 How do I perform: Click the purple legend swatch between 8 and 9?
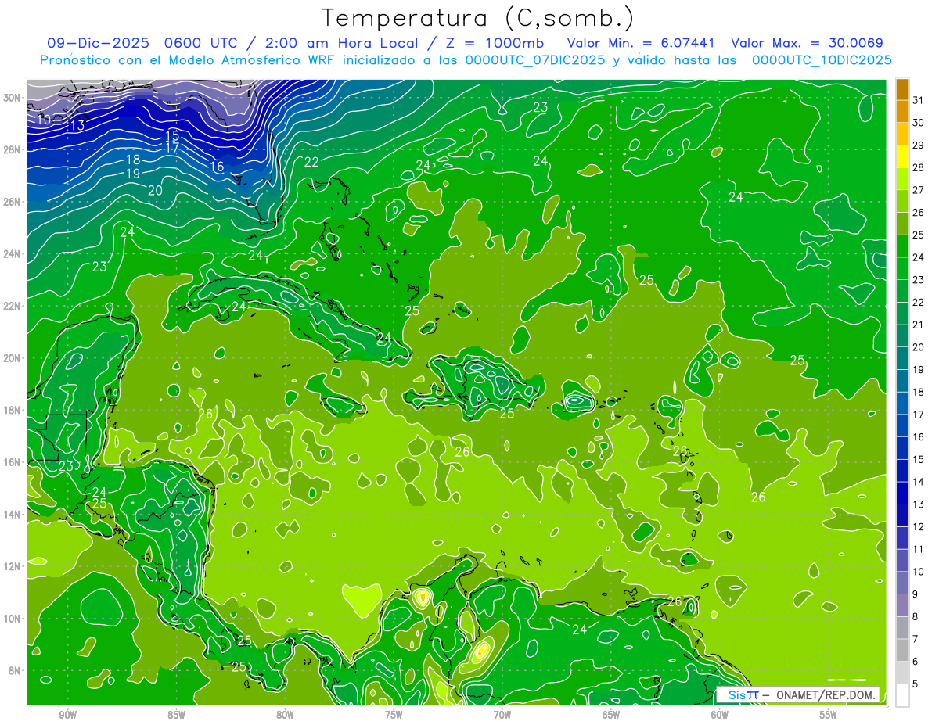click(x=902, y=605)
